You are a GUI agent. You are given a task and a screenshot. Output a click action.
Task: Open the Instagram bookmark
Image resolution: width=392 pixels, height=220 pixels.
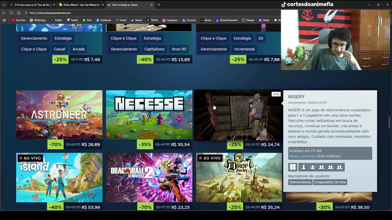(x=170, y=20)
